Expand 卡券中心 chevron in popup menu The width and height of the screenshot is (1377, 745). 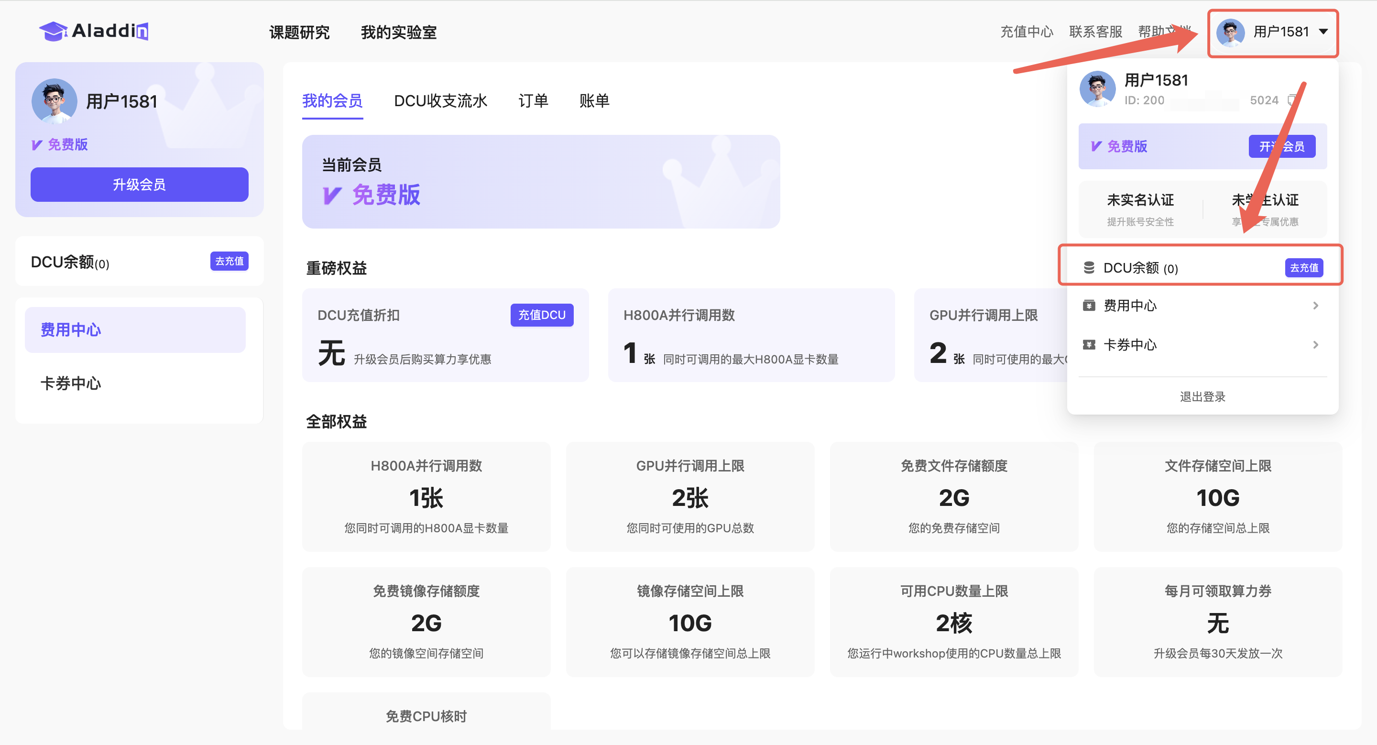pos(1315,345)
